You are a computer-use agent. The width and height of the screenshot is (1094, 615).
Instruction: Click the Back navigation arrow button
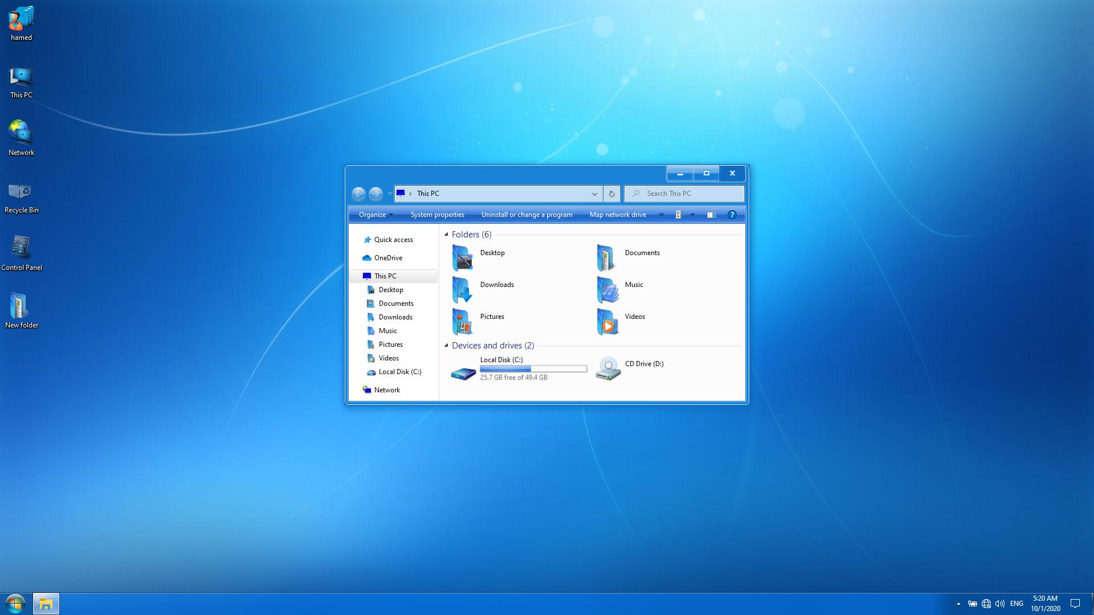point(358,194)
